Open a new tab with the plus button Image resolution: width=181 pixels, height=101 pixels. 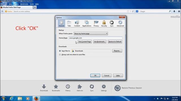click(35, 7)
